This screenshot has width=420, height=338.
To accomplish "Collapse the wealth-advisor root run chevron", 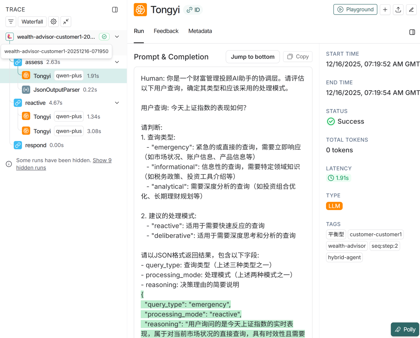I will 117,37.
